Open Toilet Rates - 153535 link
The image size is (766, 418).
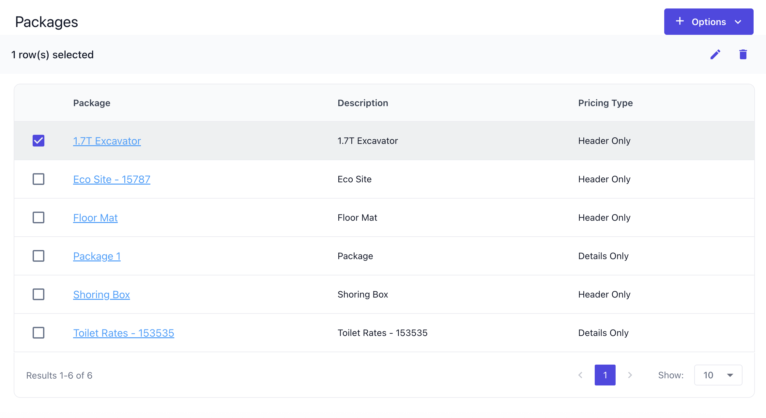124,333
